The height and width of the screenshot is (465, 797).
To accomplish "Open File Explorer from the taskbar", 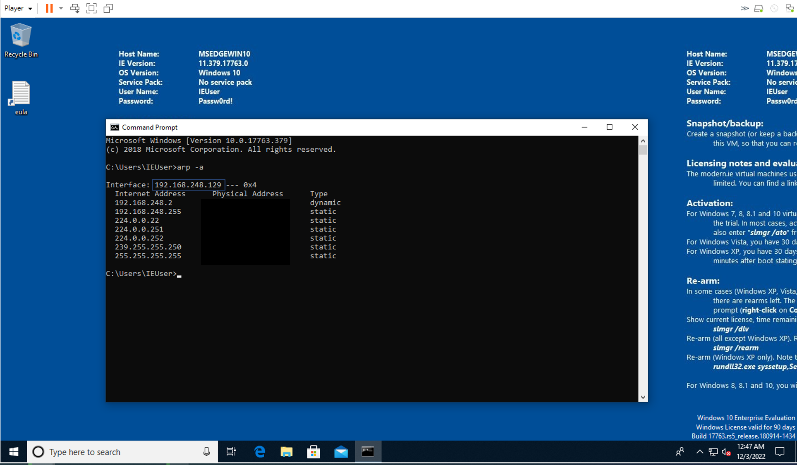I will (287, 452).
